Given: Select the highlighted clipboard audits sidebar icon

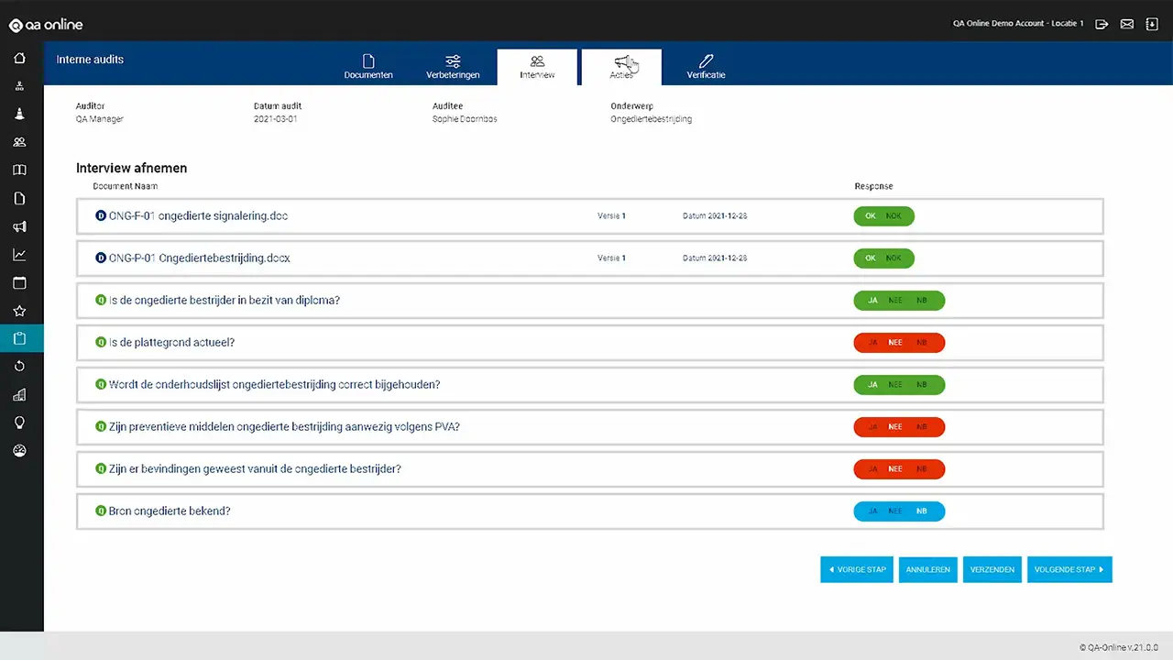Looking at the screenshot, I should pyautogui.click(x=21, y=338).
